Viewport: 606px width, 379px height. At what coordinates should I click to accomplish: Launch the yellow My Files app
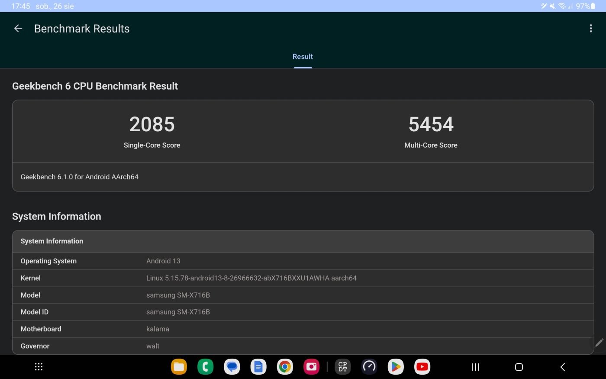[179, 367]
